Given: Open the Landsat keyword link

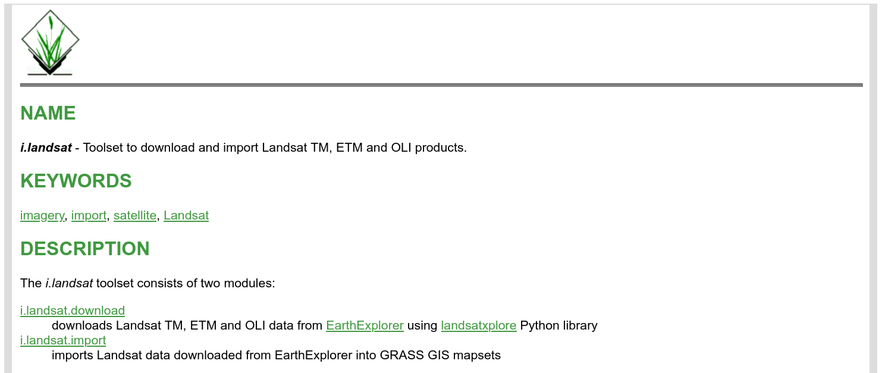Looking at the screenshot, I should tap(186, 215).
